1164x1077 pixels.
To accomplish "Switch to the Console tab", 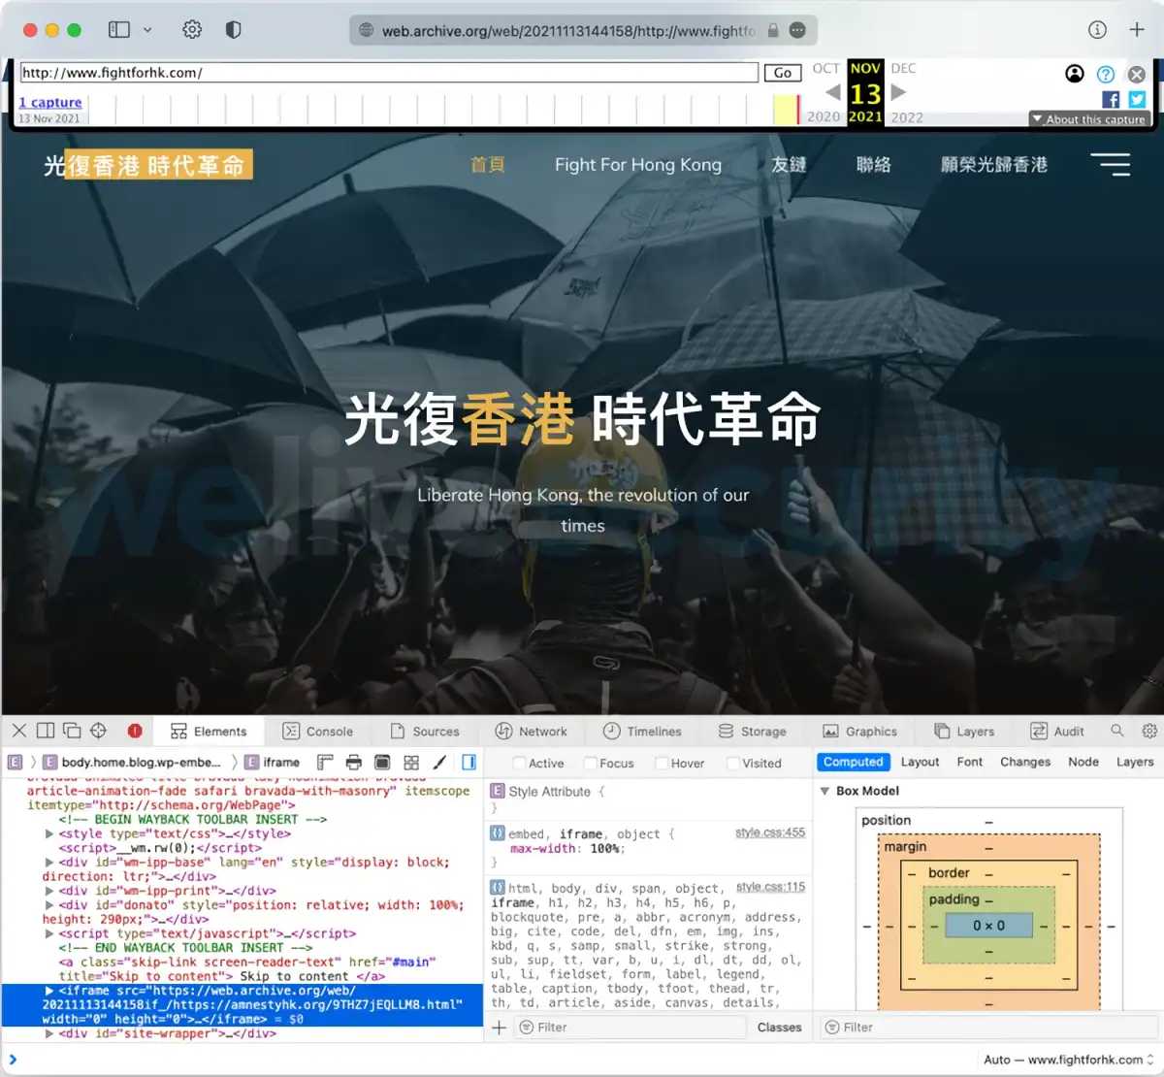I will [317, 732].
